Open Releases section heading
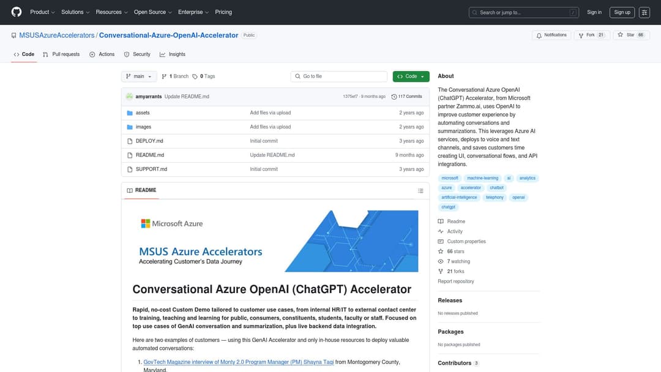The image size is (661, 372). 450,300
